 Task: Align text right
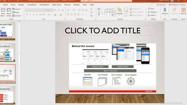coord(75,15)
